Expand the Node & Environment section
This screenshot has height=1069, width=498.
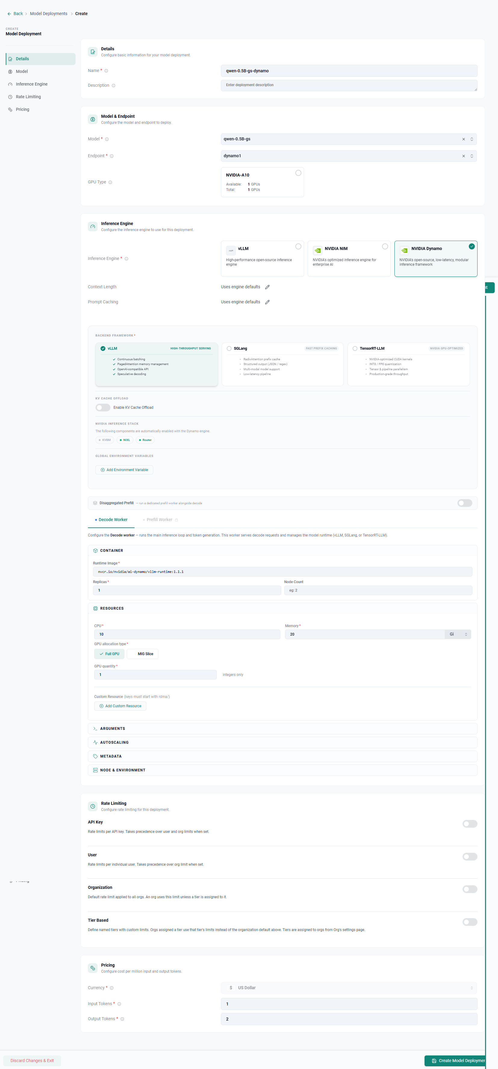[282, 770]
